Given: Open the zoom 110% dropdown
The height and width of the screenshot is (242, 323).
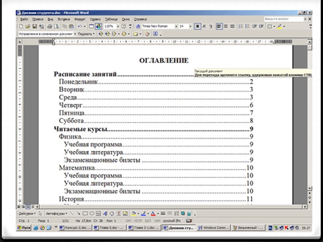Looking at the screenshot, I should 118,26.
